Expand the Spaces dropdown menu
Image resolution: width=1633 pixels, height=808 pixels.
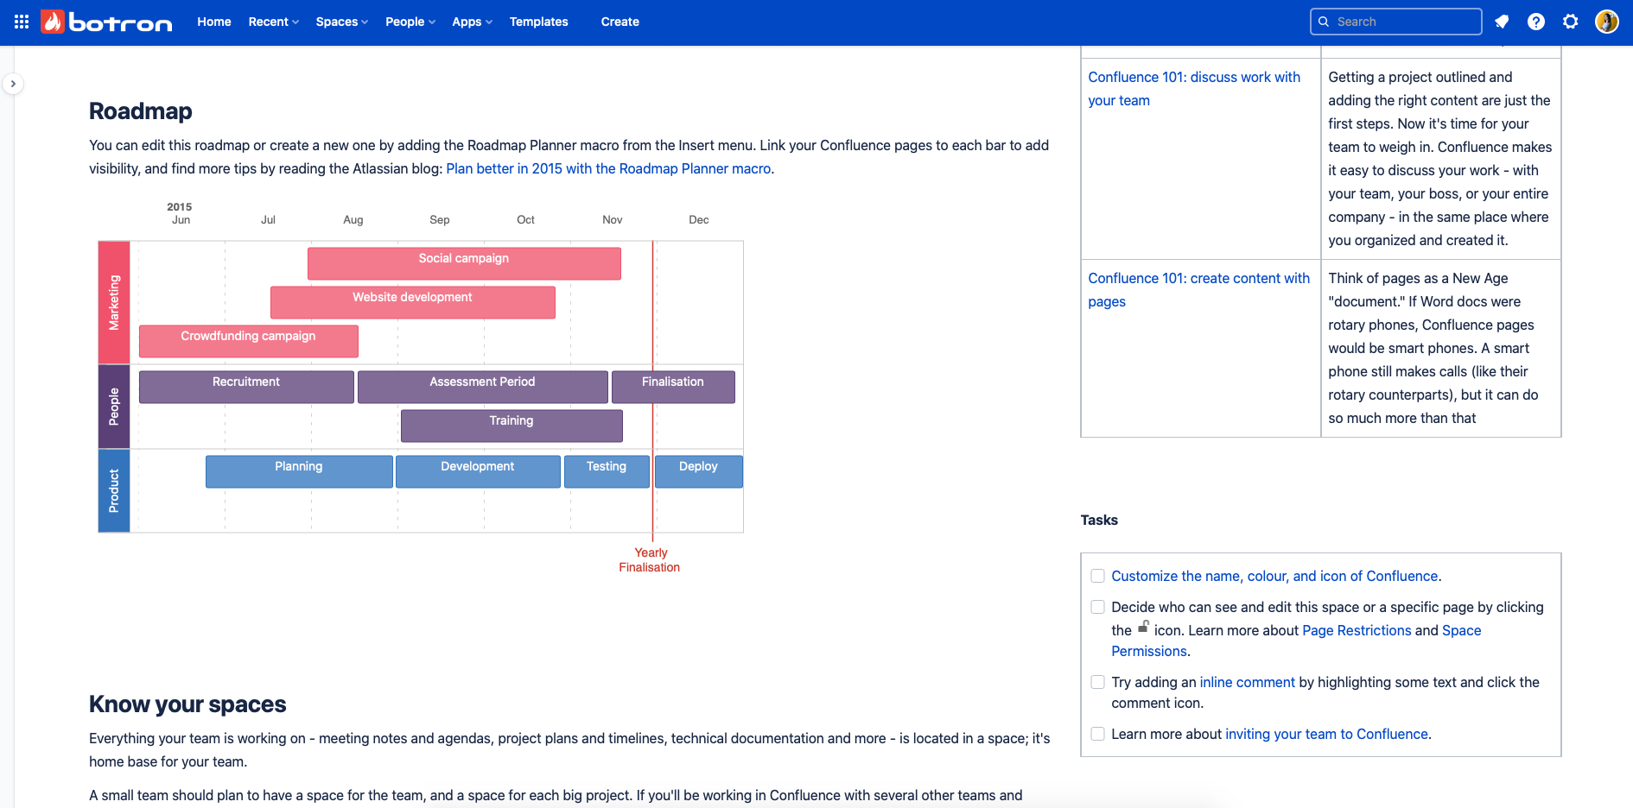click(x=342, y=22)
